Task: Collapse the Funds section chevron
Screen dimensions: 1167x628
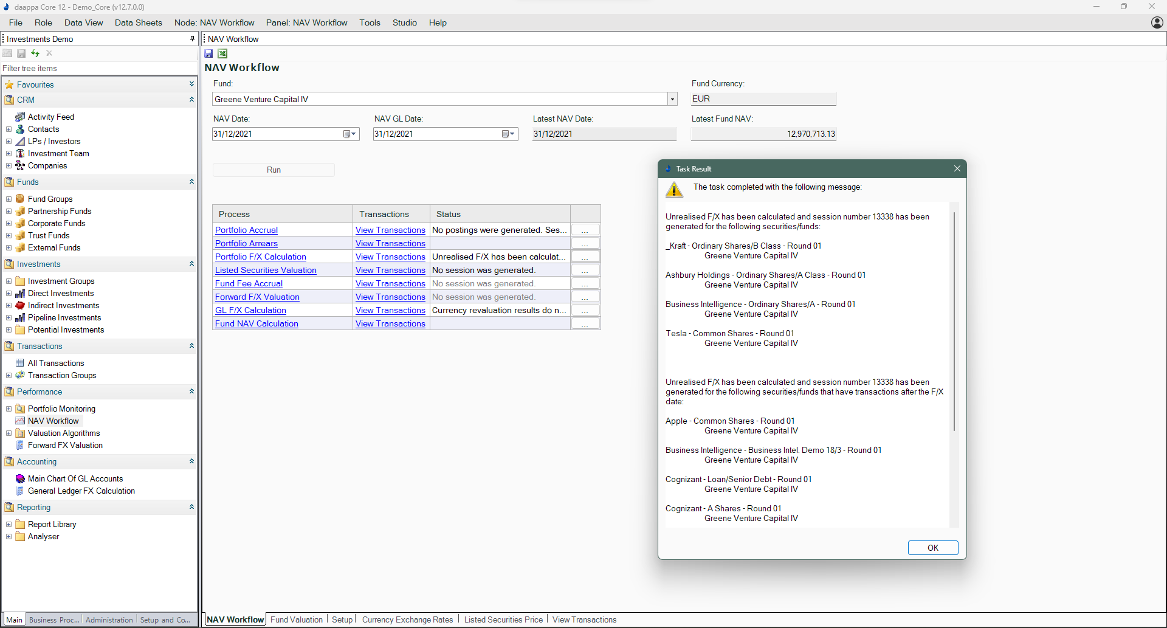Action: [x=191, y=181]
